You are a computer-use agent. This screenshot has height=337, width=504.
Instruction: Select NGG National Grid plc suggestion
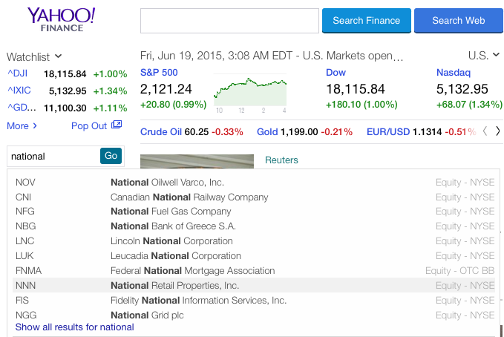tap(158, 315)
